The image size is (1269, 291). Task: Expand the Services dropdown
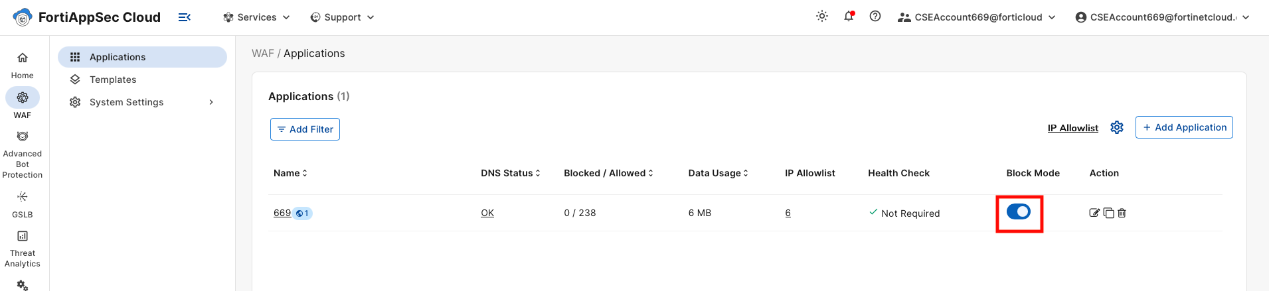tap(256, 17)
